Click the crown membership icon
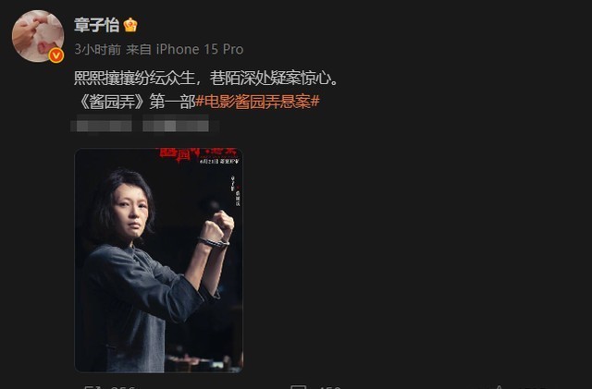The image size is (592, 389). coord(130,25)
